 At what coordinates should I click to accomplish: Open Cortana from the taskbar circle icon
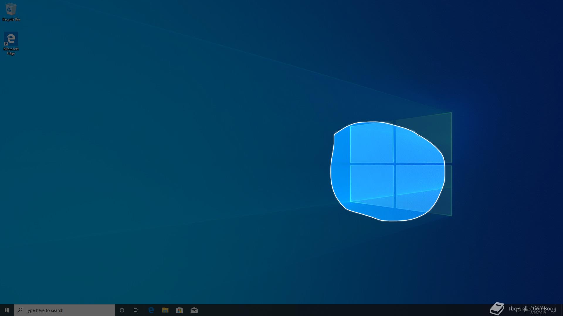(122, 310)
